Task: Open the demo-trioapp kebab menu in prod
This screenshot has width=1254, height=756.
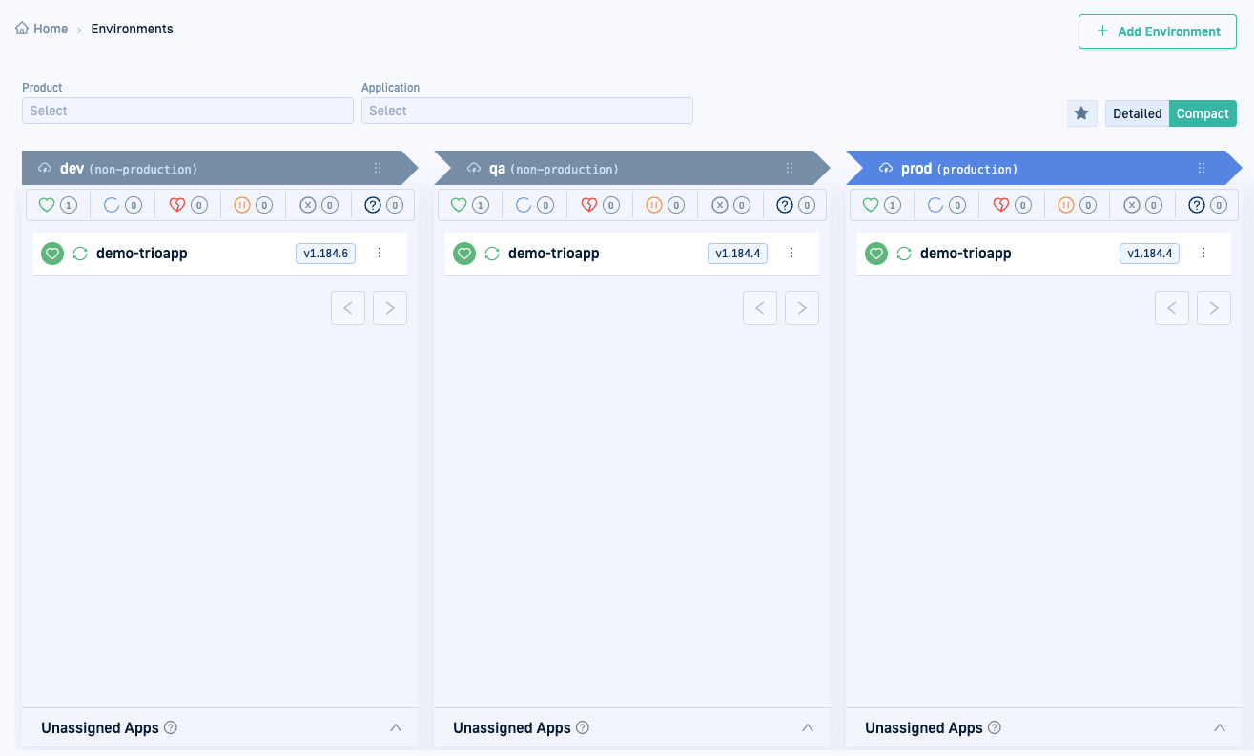Action: click(1203, 254)
